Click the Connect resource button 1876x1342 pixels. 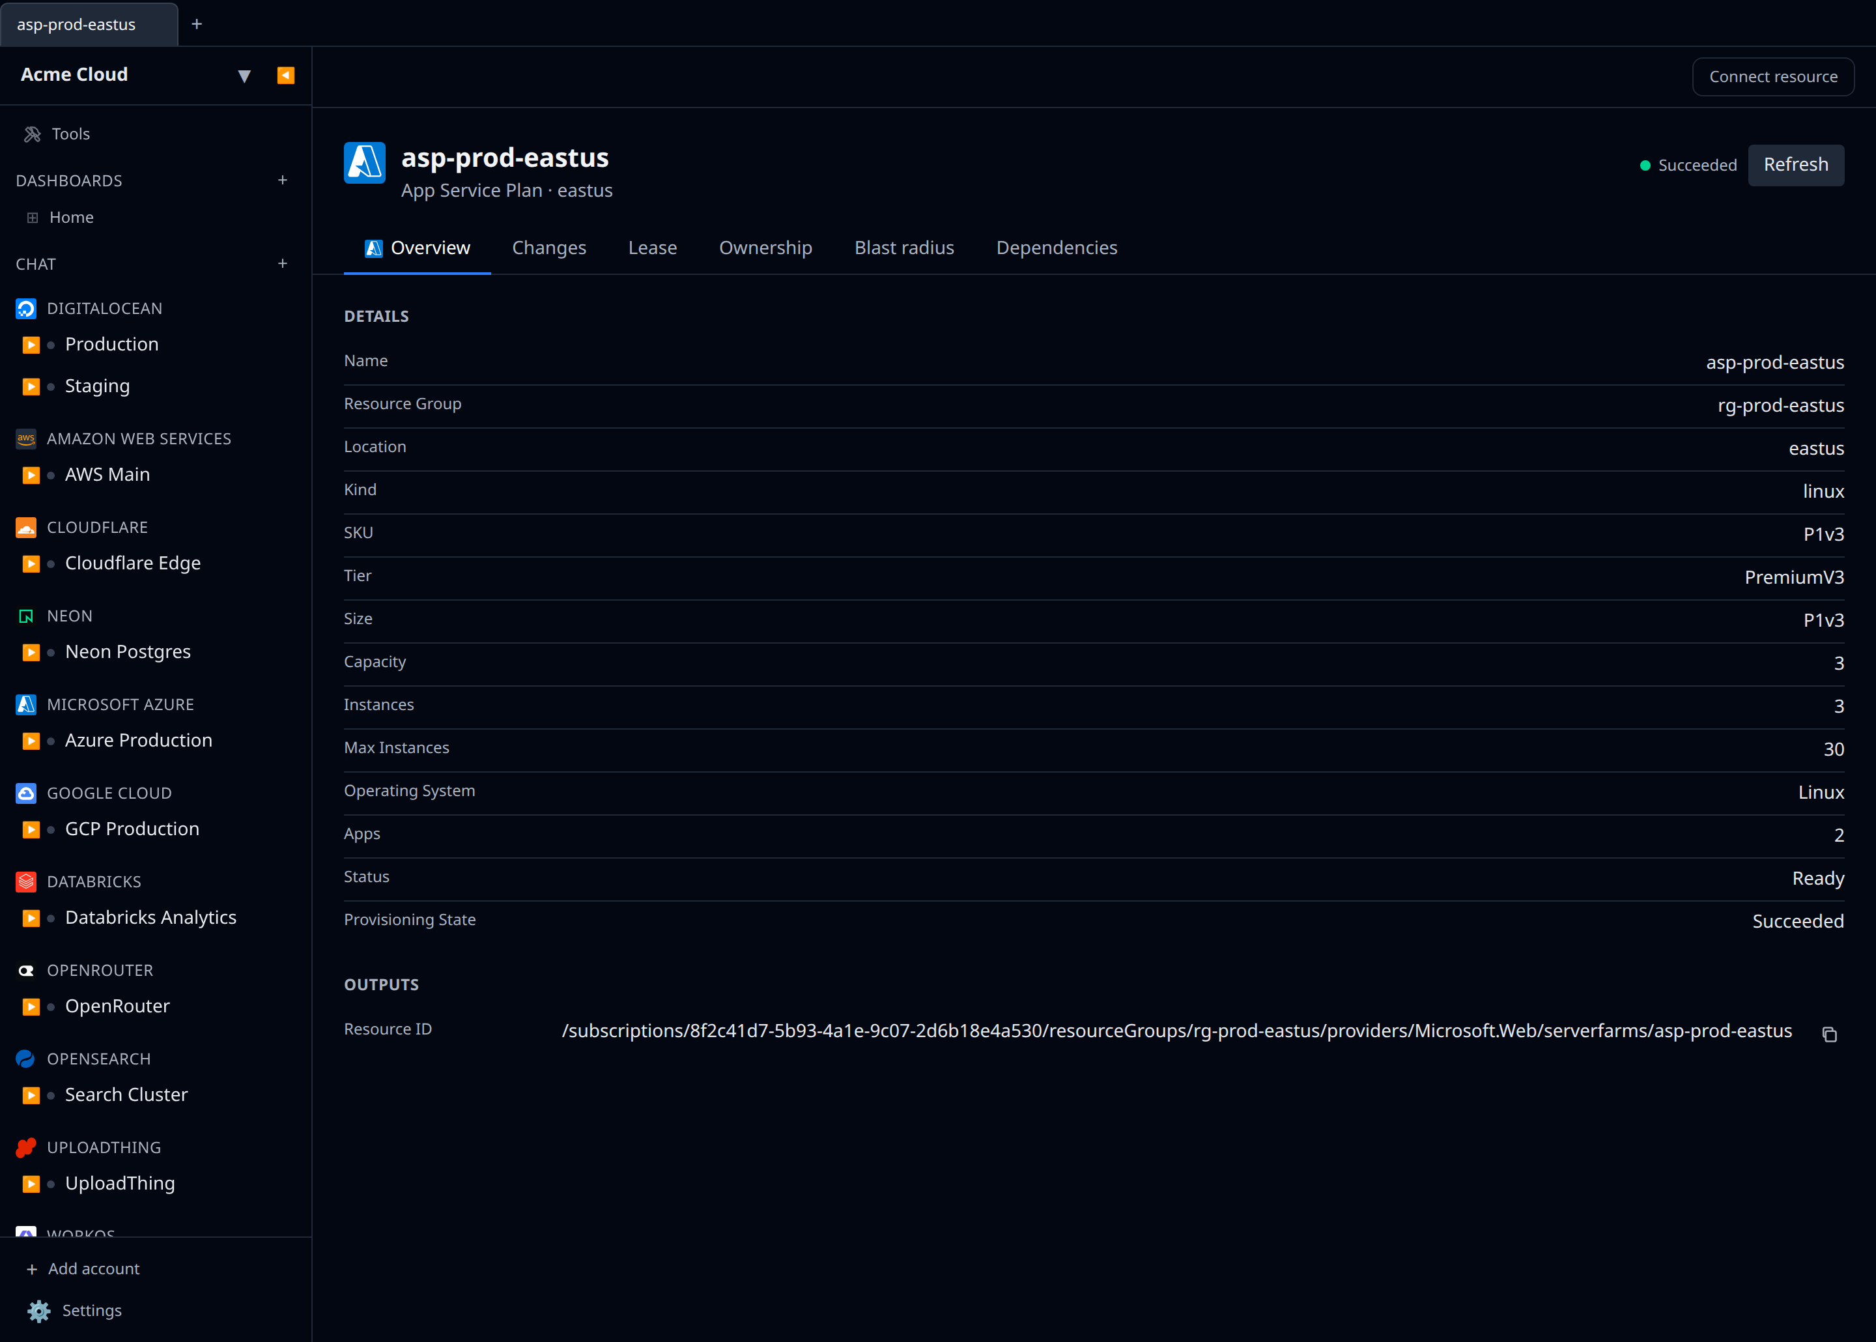click(x=1774, y=77)
